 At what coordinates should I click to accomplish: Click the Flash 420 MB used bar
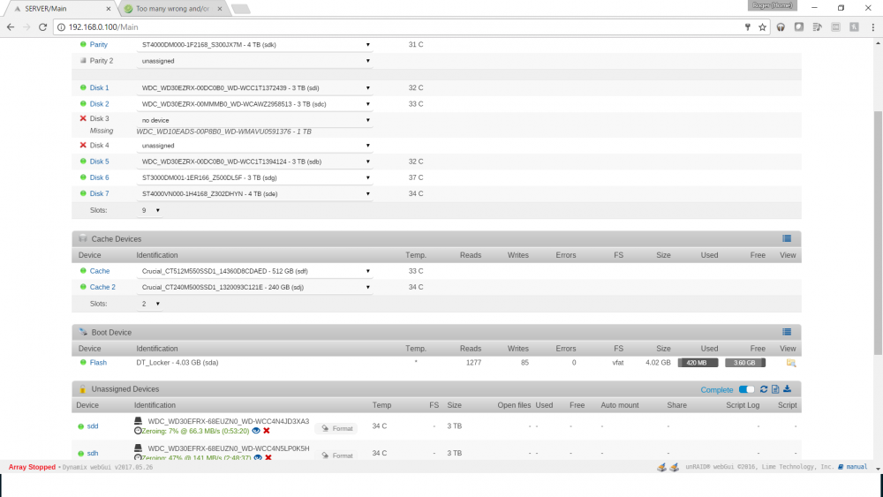tap(698, 363)
